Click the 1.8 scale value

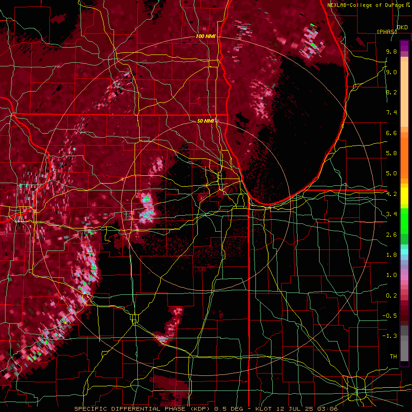tap(391, 255)
